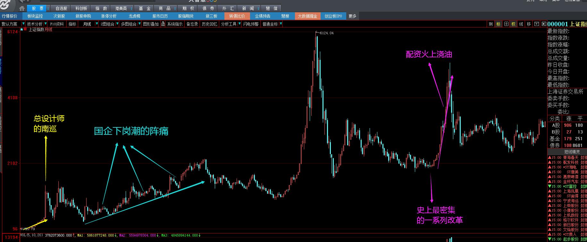Click the crosshair grid icon in chart toolbar
Screen dimensions: 587x242
(x=506, y=24)
